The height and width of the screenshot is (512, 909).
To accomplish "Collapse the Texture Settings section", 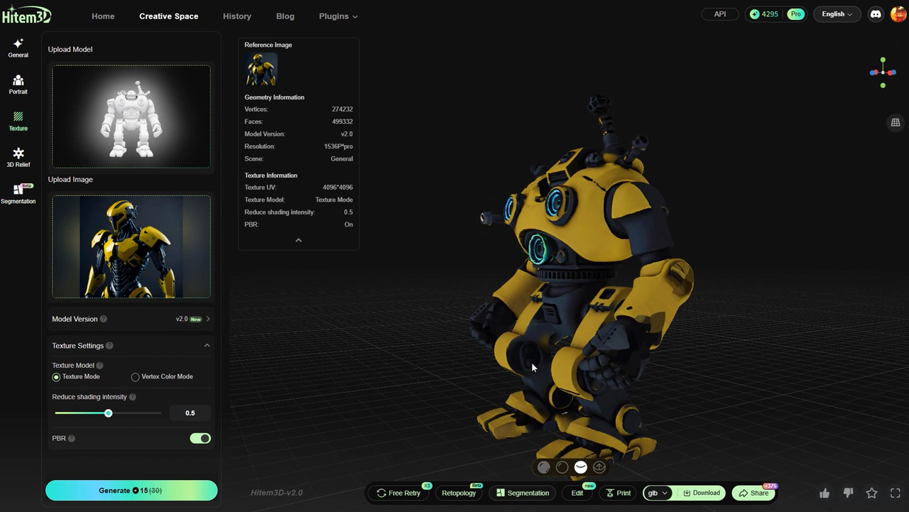I will pos(207,346).
